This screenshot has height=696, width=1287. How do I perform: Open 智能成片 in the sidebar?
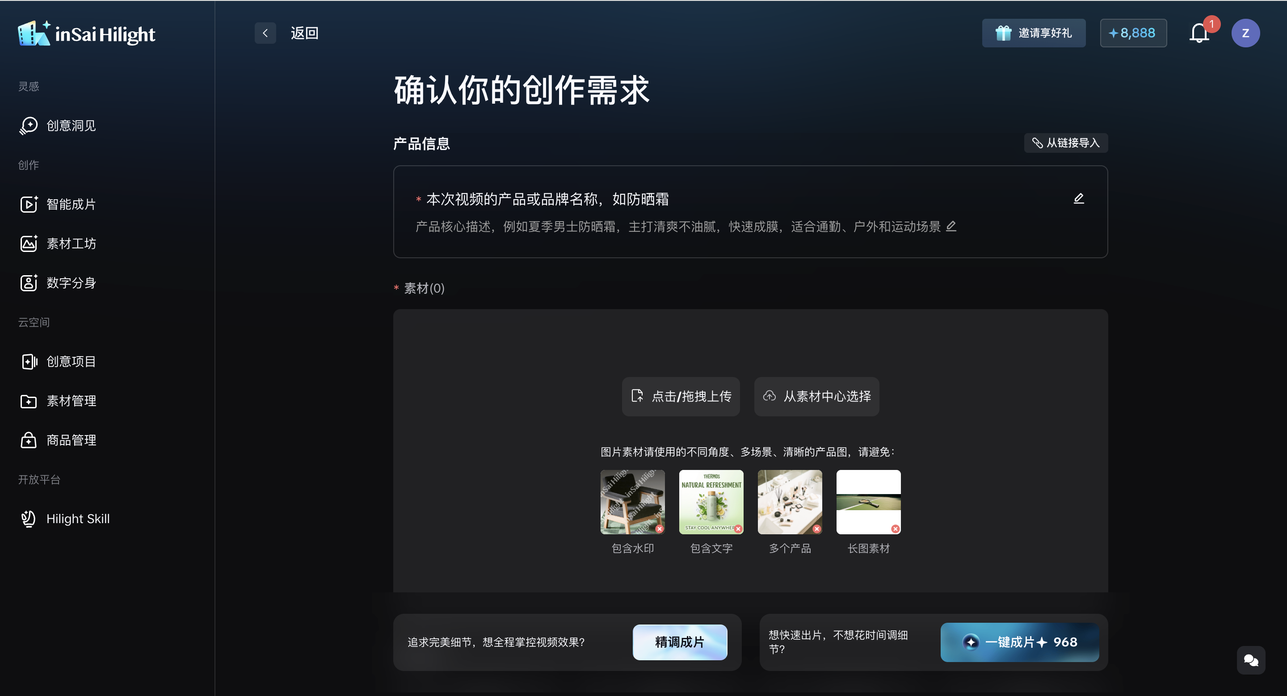click(58, 204)
